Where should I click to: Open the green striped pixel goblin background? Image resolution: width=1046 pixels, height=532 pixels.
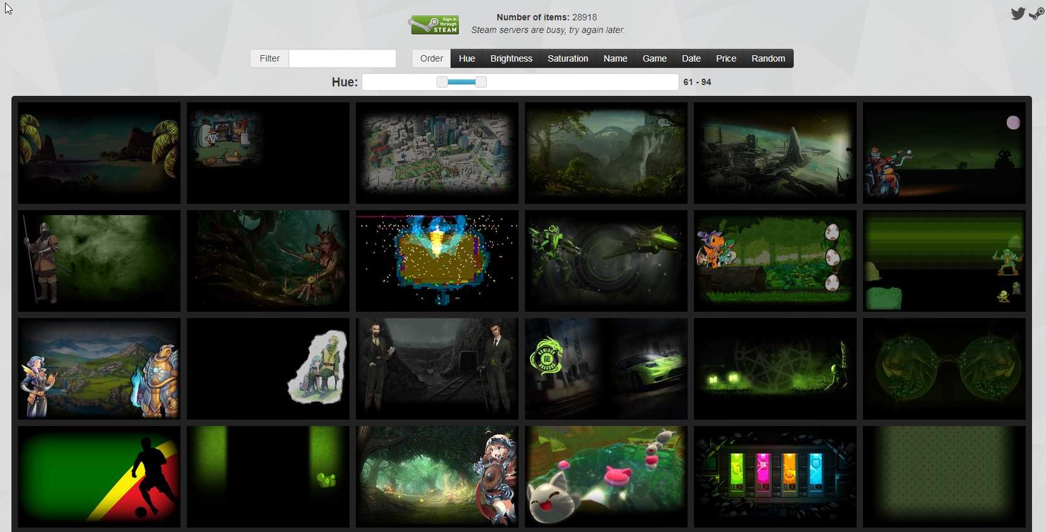click(944, 261)
